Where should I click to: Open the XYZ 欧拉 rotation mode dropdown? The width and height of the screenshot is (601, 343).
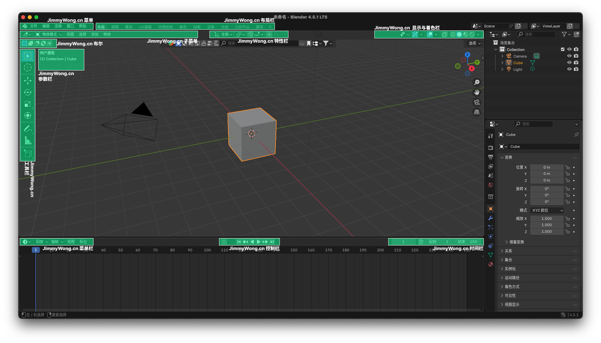547,210
